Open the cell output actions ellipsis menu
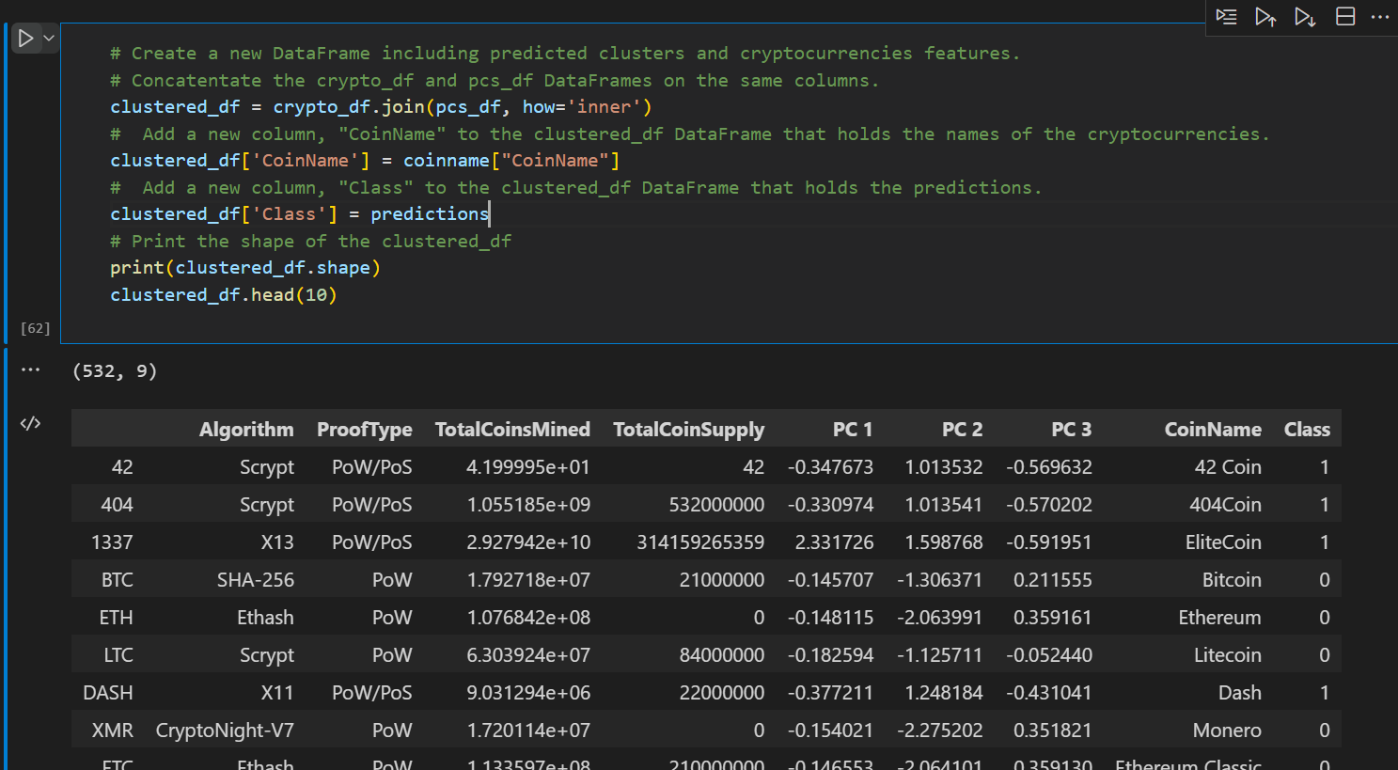This screenshot has height=770, width=1398. [x=31, y=369]
